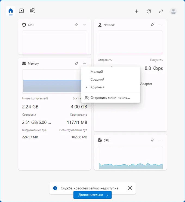Expand widgets board to full view
This screenshot has width=185, height=202.
tap(161, 11)
